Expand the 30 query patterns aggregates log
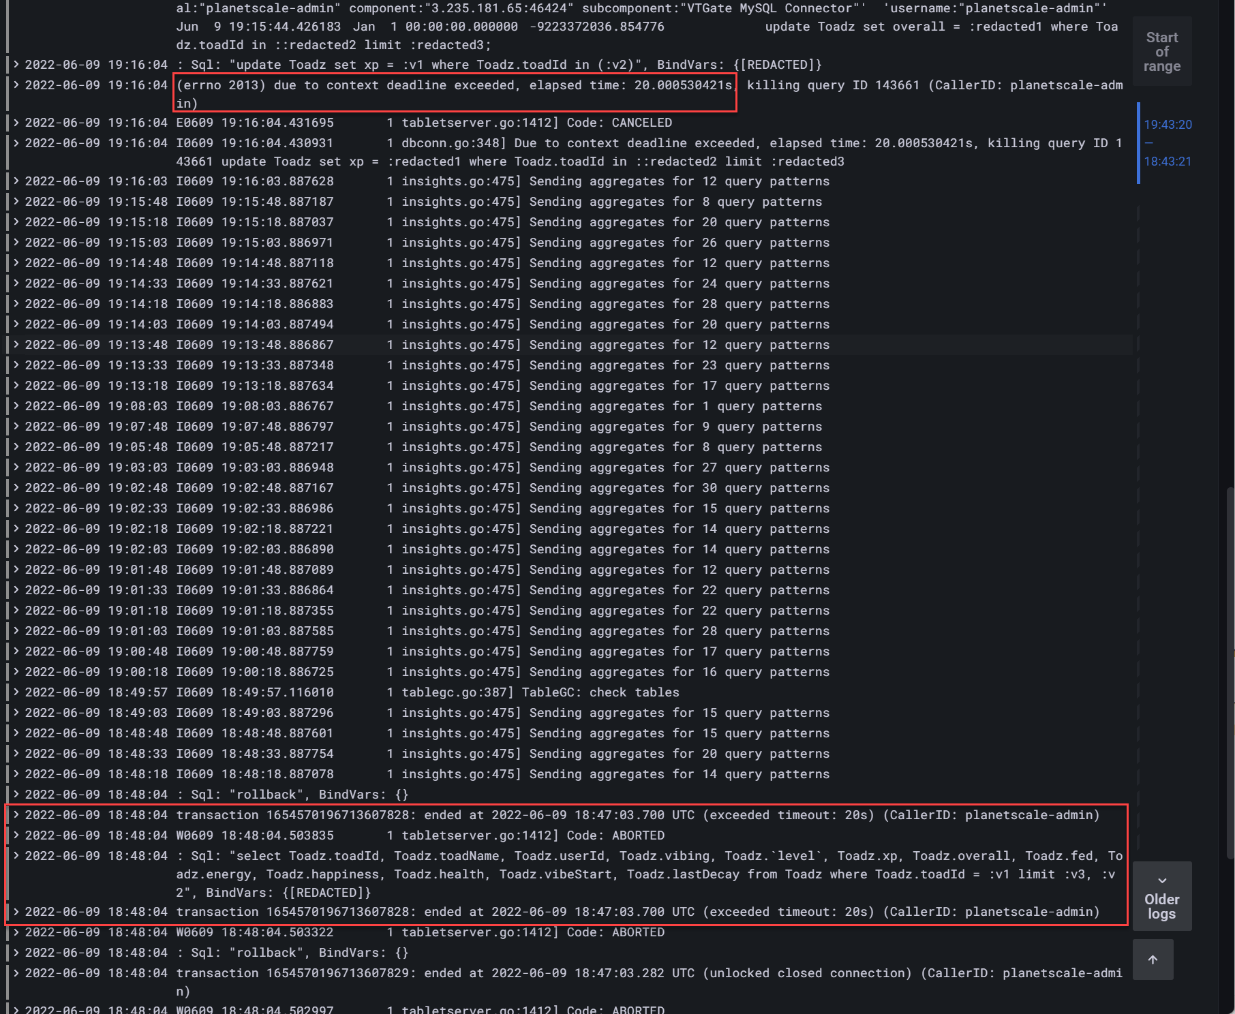The height and width of the screenshot is (1014, 1235). tap(15, 487)
